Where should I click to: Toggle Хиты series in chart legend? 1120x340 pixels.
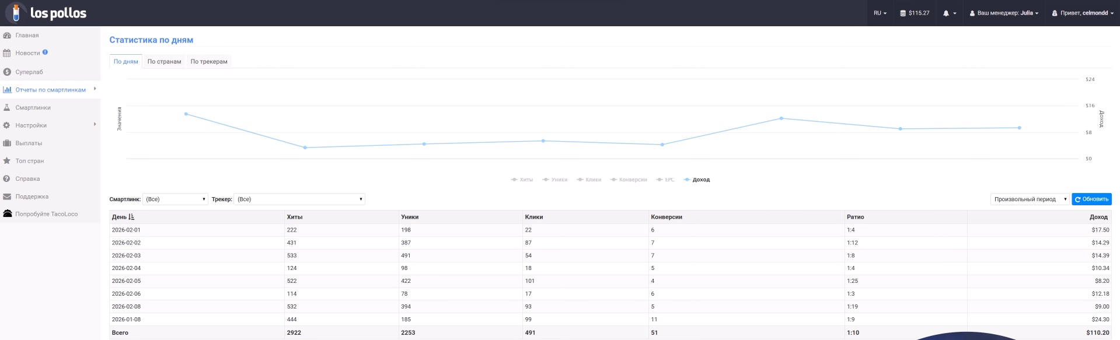click(x=522, y=180)
